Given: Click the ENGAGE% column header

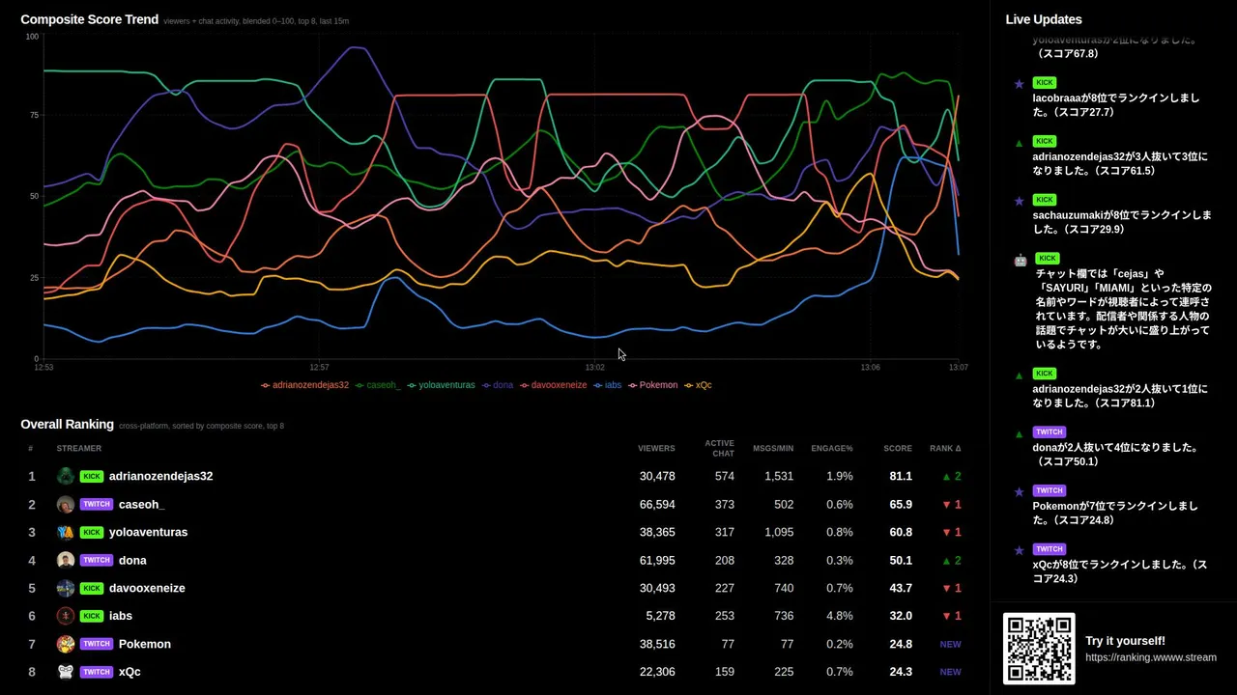Looking at the screenshot, I should tap(832, 449).
